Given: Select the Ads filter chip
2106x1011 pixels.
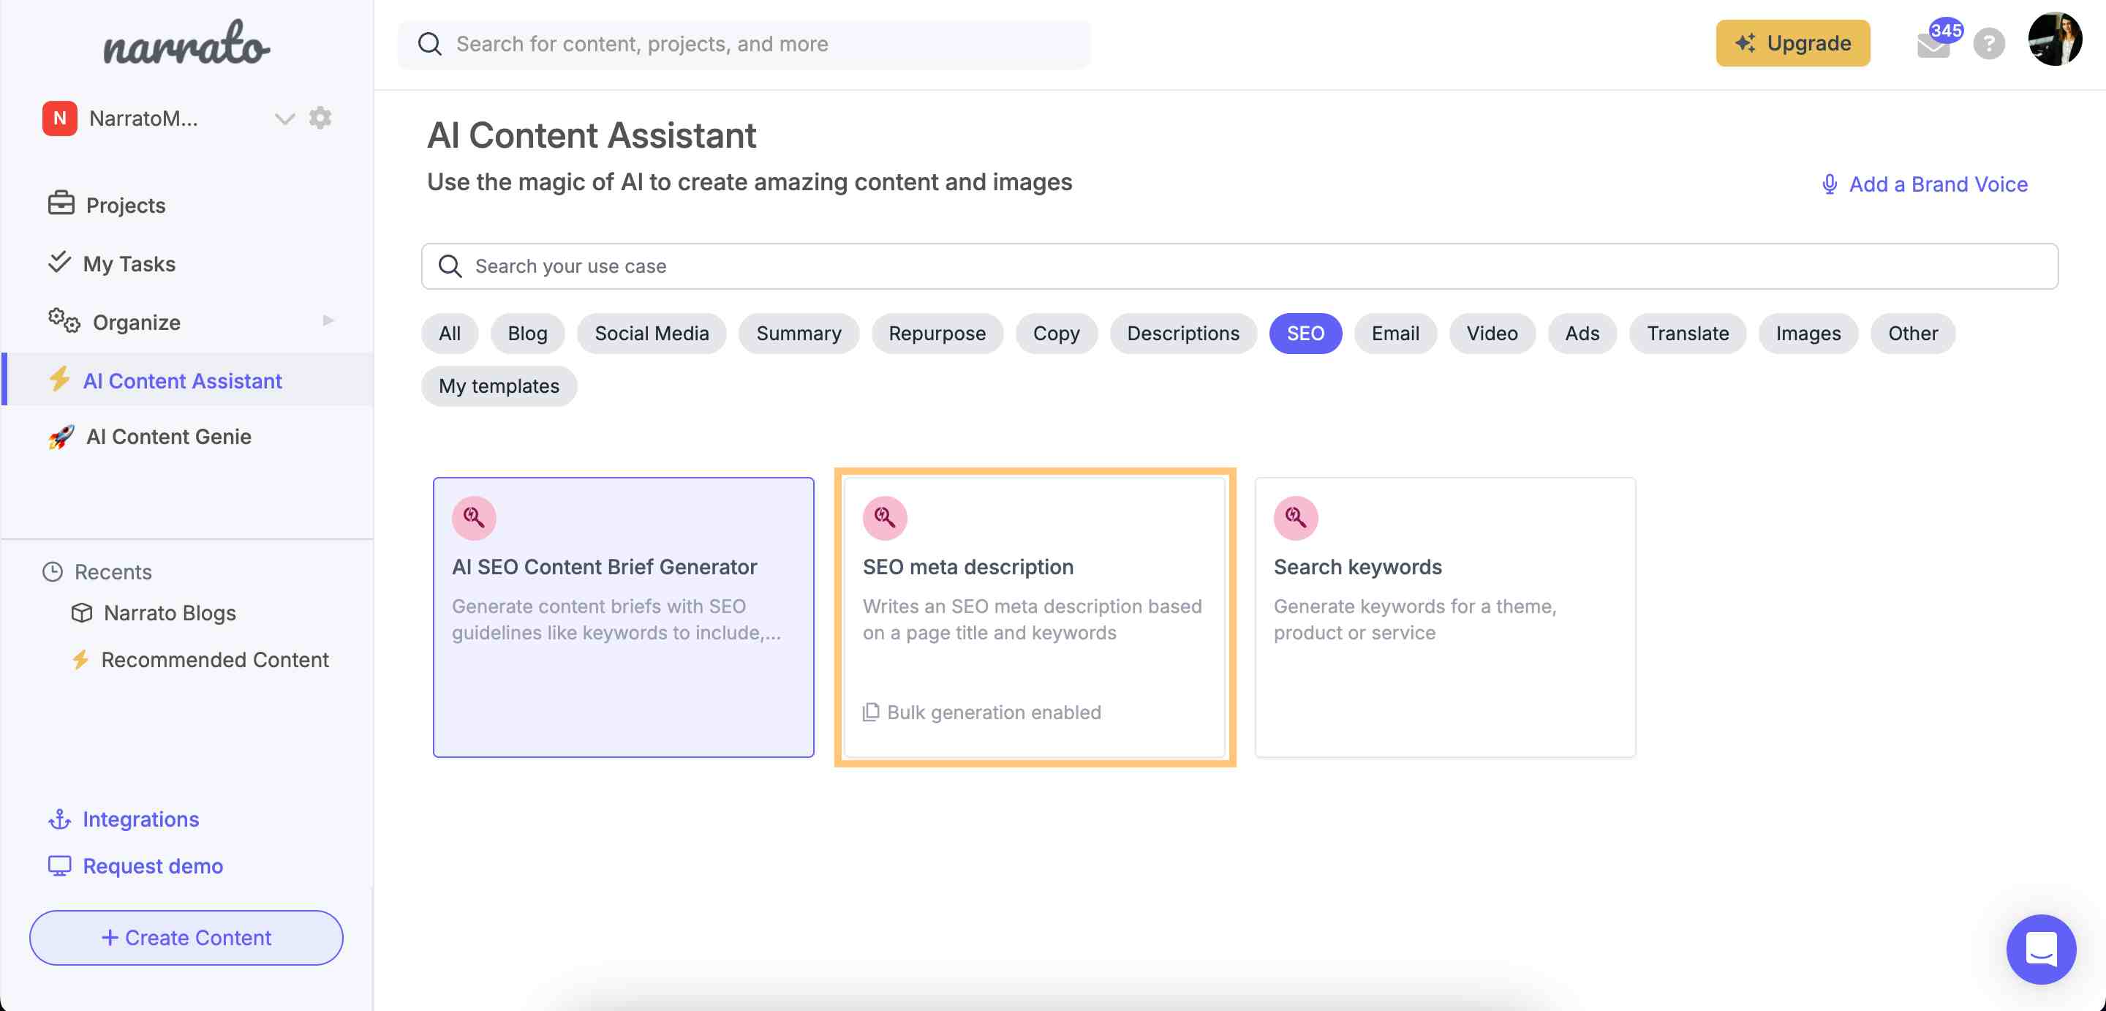Looking at the screenshot, I should pos(1582,333).
